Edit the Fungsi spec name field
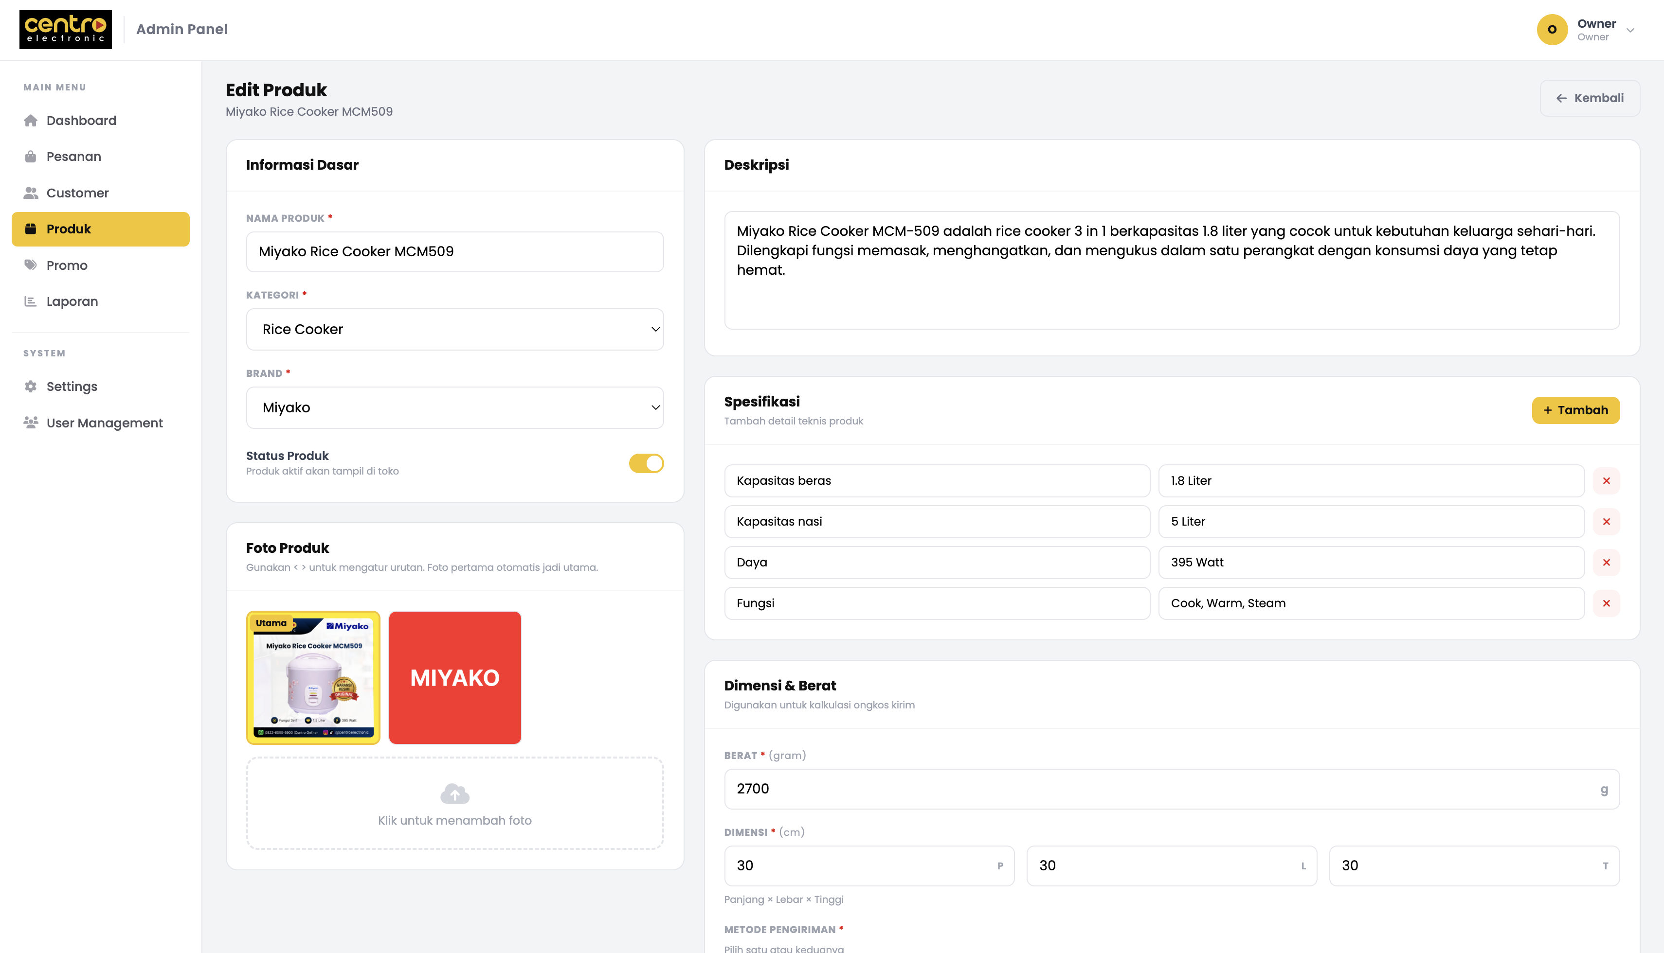The width and height of the screenshot is (1664, 953). 937,603
